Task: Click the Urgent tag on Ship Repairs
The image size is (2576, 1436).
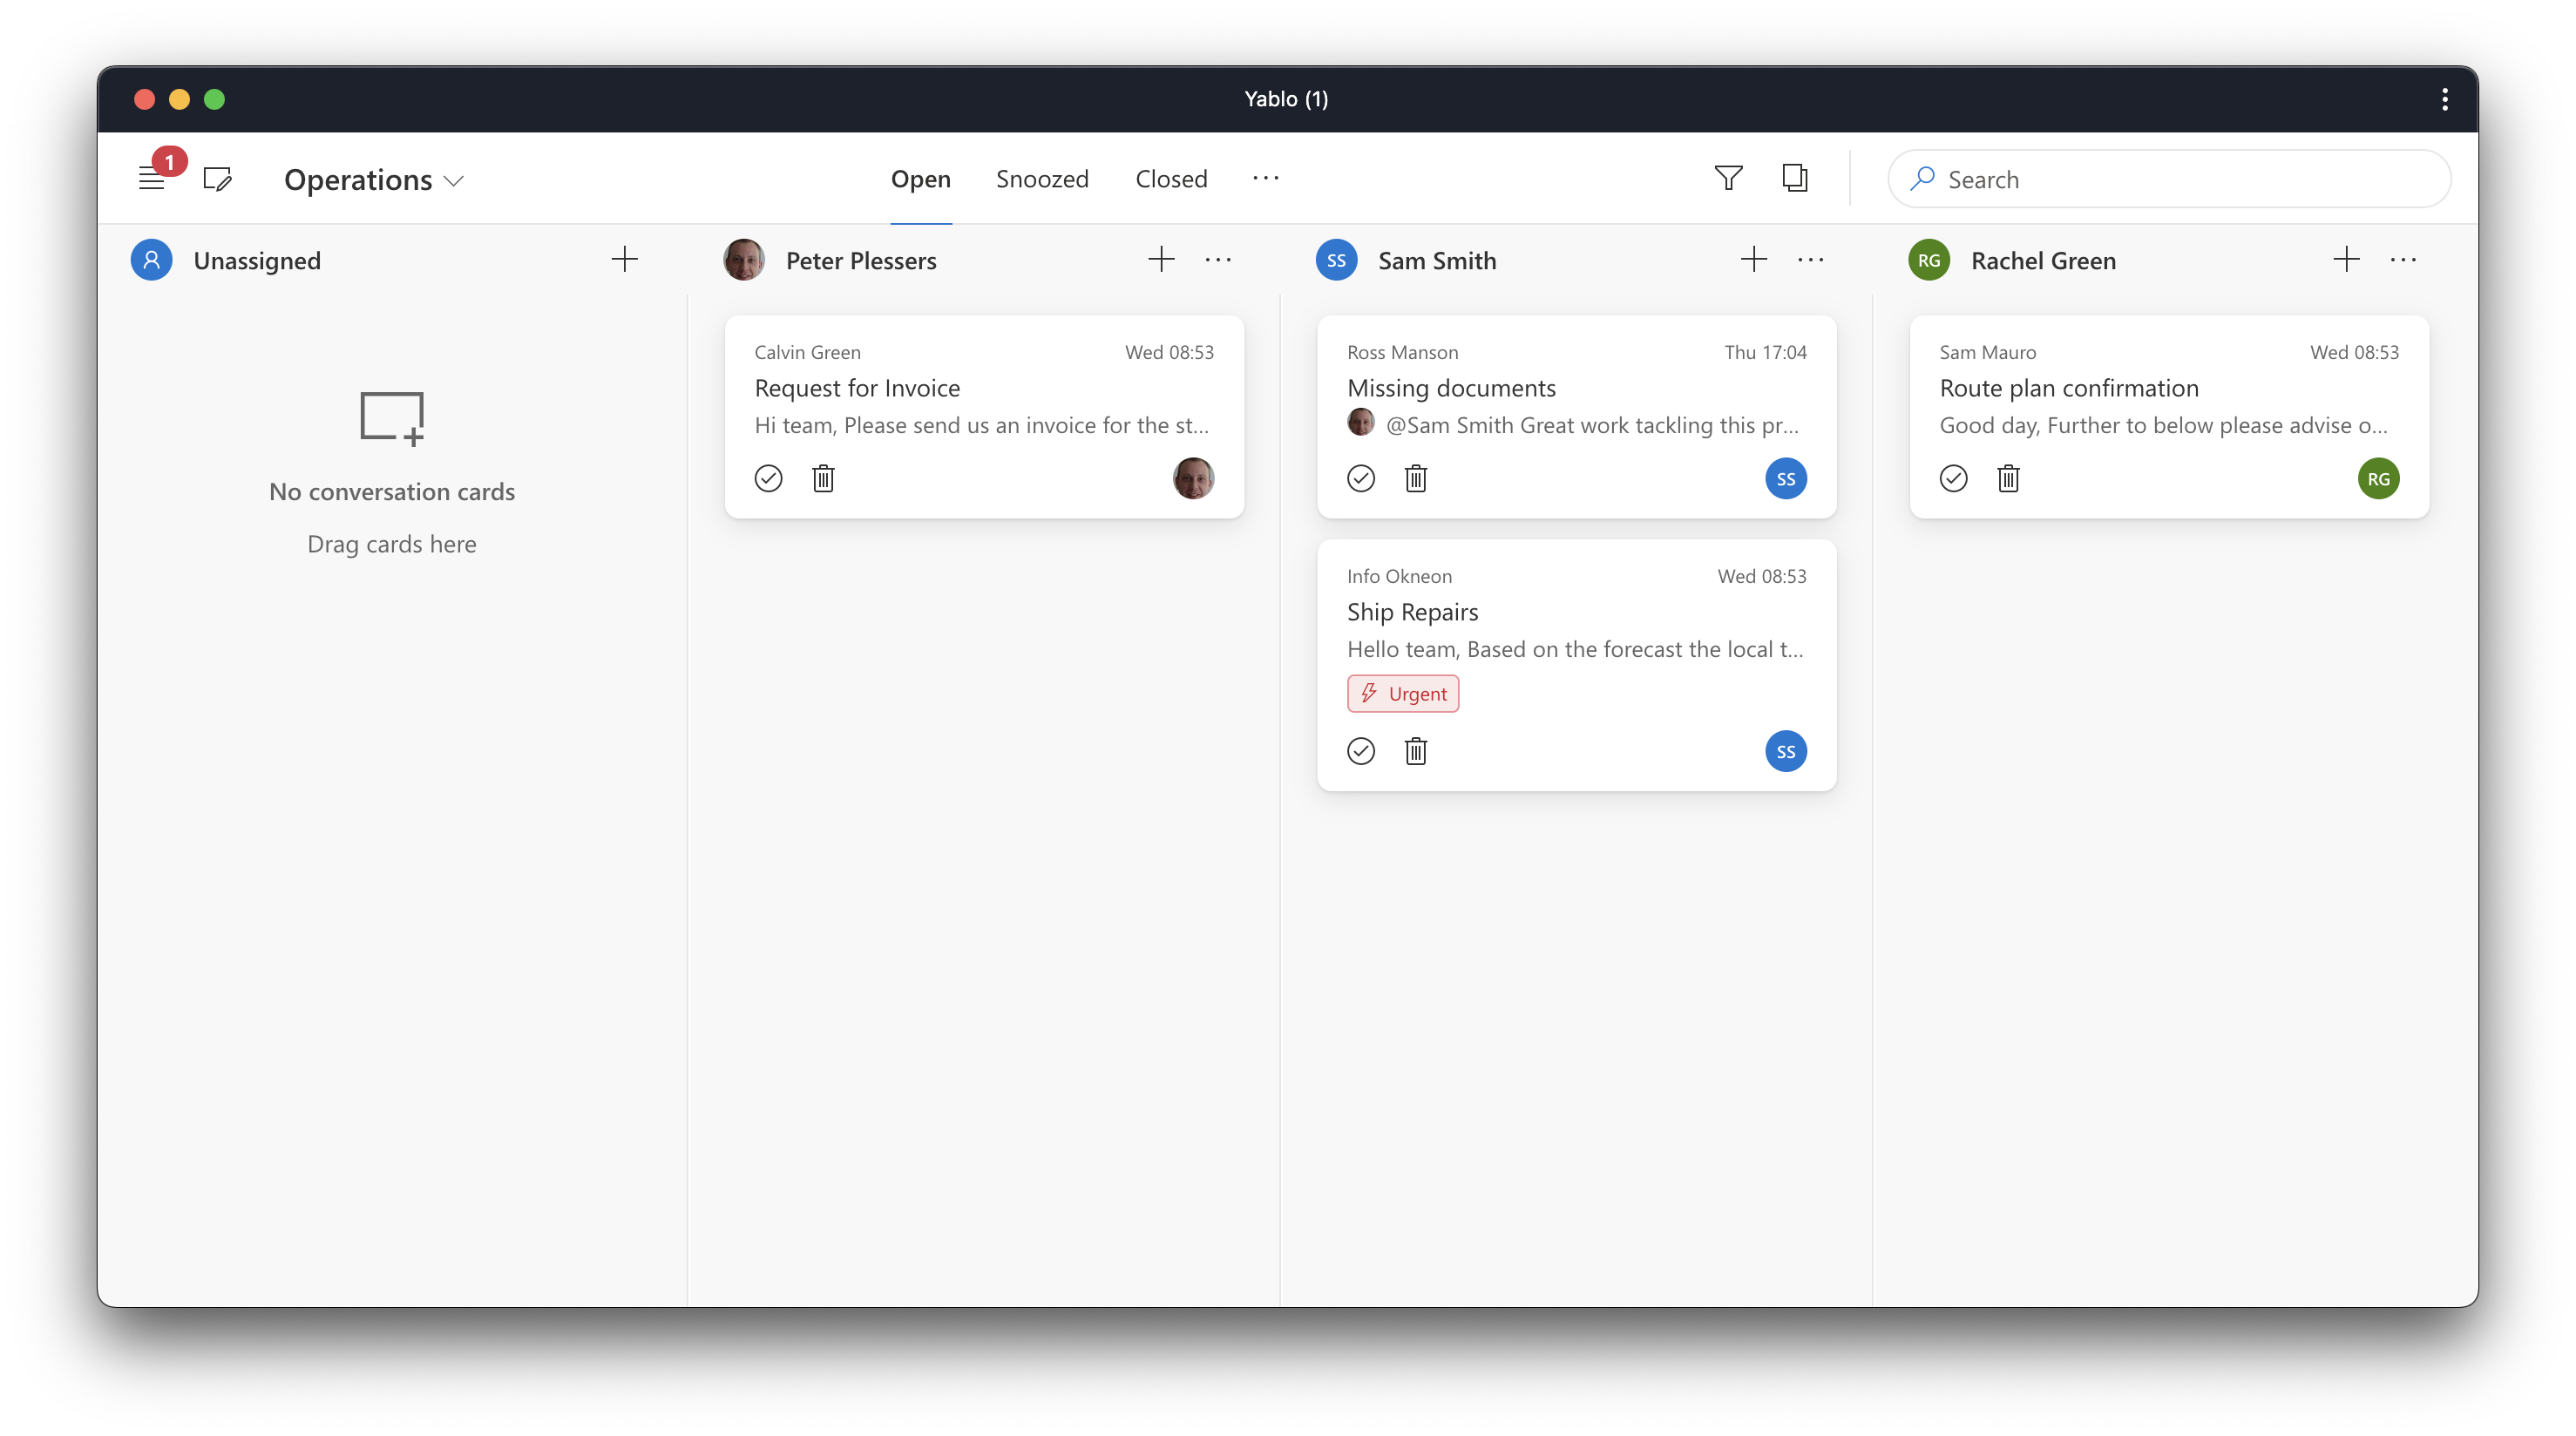Action: tap(1402, 693)
